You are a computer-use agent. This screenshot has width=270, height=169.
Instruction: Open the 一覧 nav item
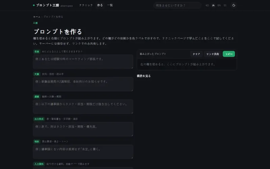pyautogui.click(x=110, y=5)
